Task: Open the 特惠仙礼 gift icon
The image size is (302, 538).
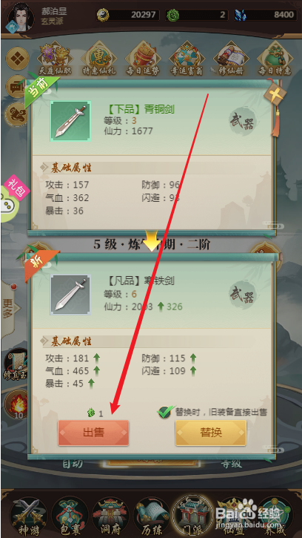Action: point(99,59)
